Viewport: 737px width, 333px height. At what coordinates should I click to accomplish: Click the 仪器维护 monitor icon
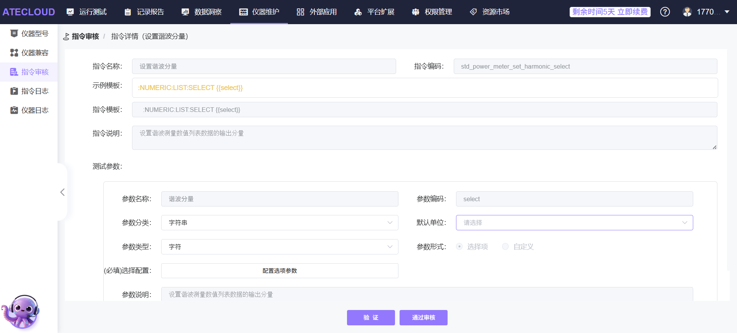click(x=243, y=12)
